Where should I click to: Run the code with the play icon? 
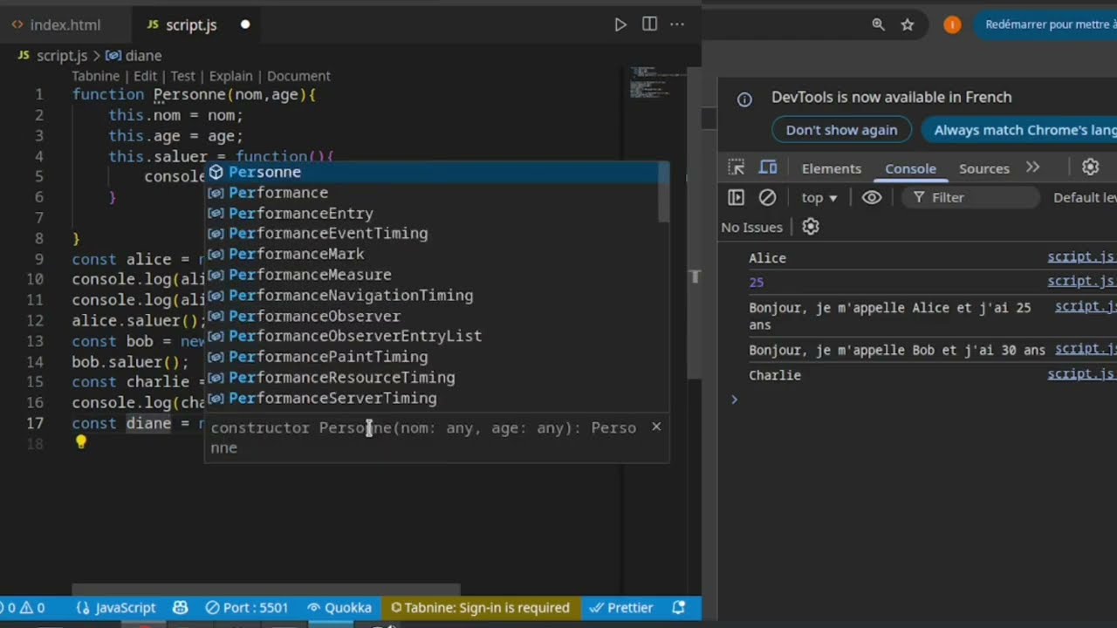(x=620, y=24)
